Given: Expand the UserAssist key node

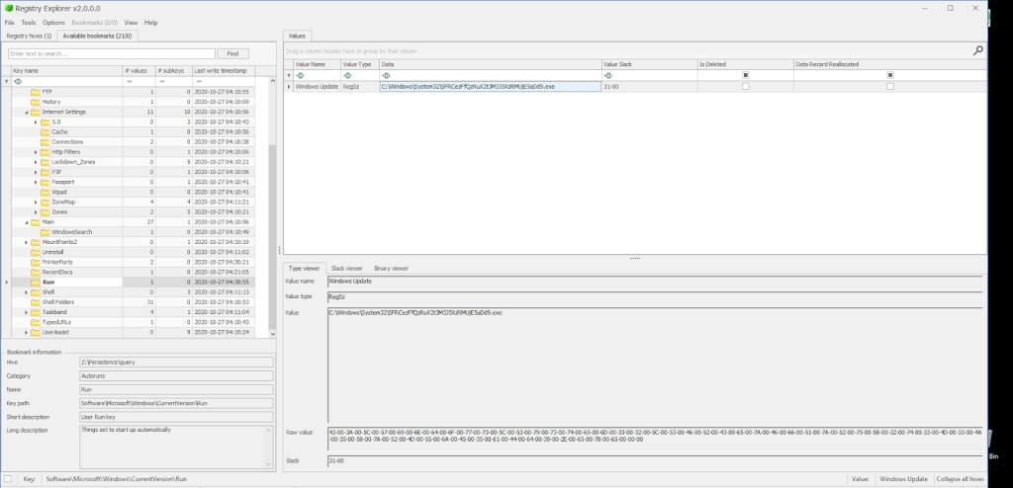Looking at the screenshot, I should point(26,332).
